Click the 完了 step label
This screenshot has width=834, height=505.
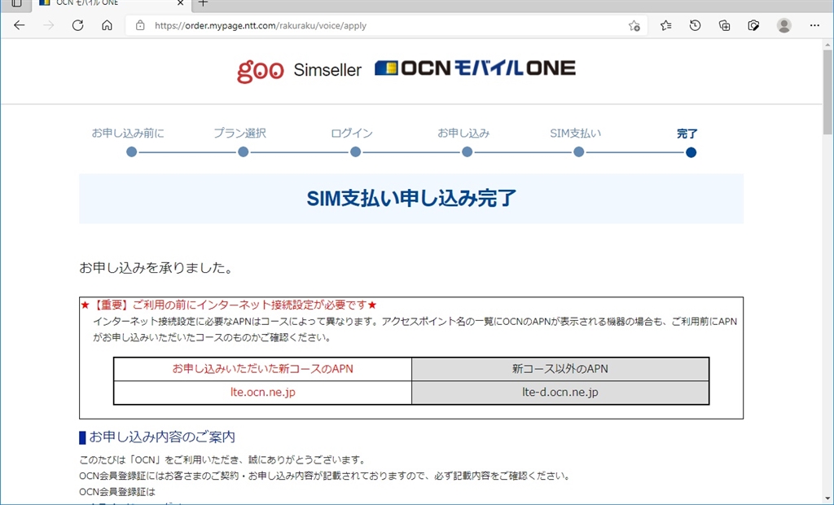687,134
